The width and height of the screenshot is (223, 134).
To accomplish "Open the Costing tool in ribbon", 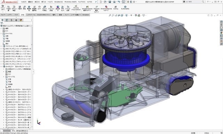I will [x=116, y=7].
